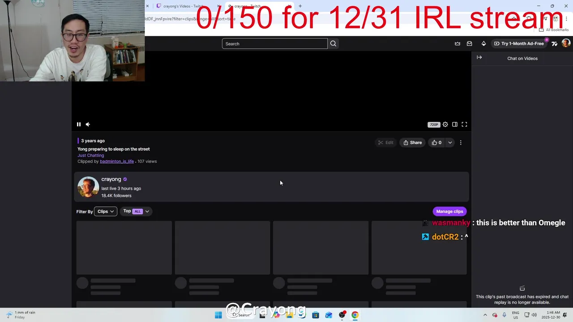This screenshot has width=573, height=322.
Task: Enter fullscreen on the video player
Action: click(464, 124)
